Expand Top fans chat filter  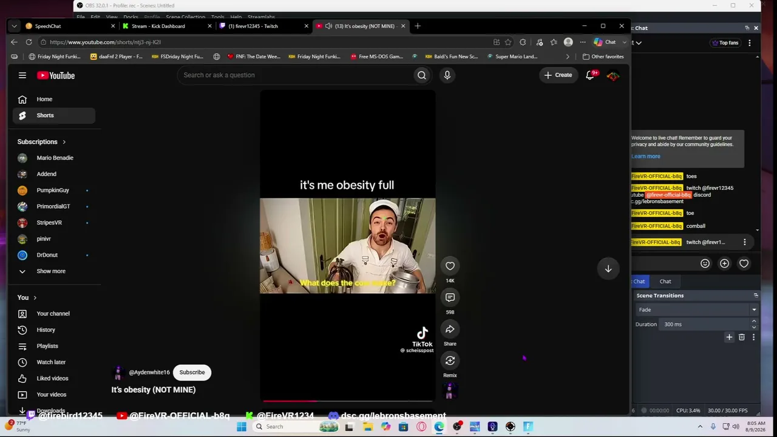tap(724, 42)
